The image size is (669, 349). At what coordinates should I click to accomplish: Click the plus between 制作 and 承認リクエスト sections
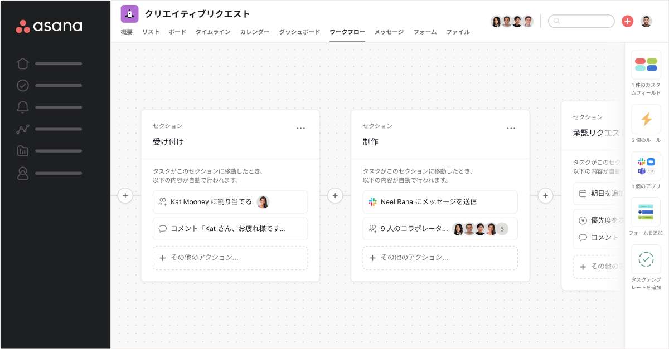[545, 195]
